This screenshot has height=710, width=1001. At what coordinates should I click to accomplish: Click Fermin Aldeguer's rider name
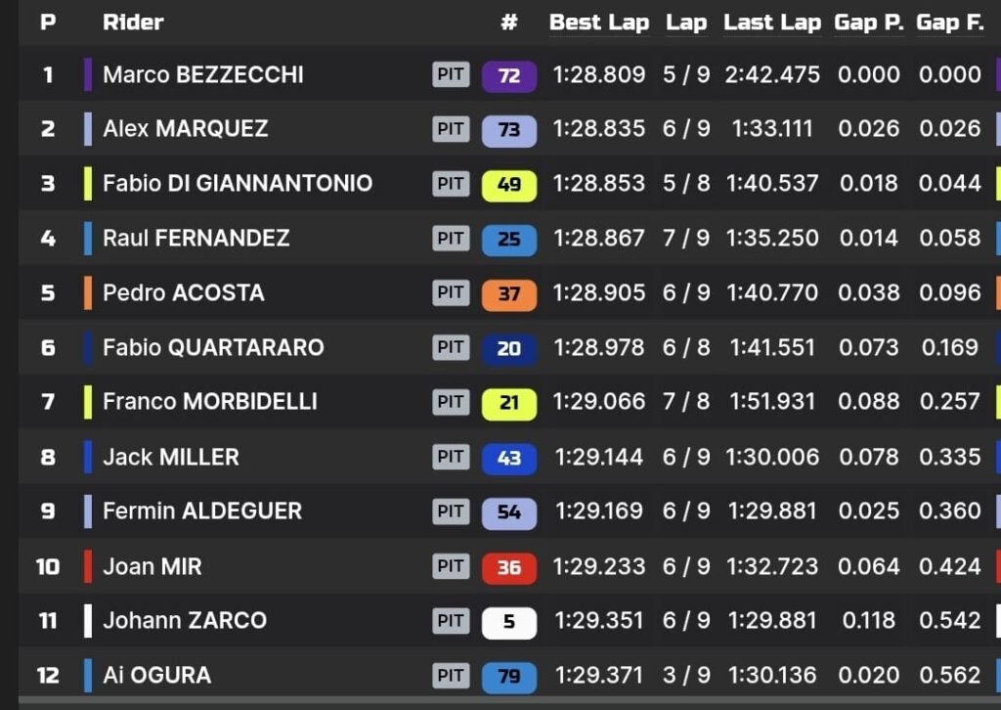tap(202, 510)
